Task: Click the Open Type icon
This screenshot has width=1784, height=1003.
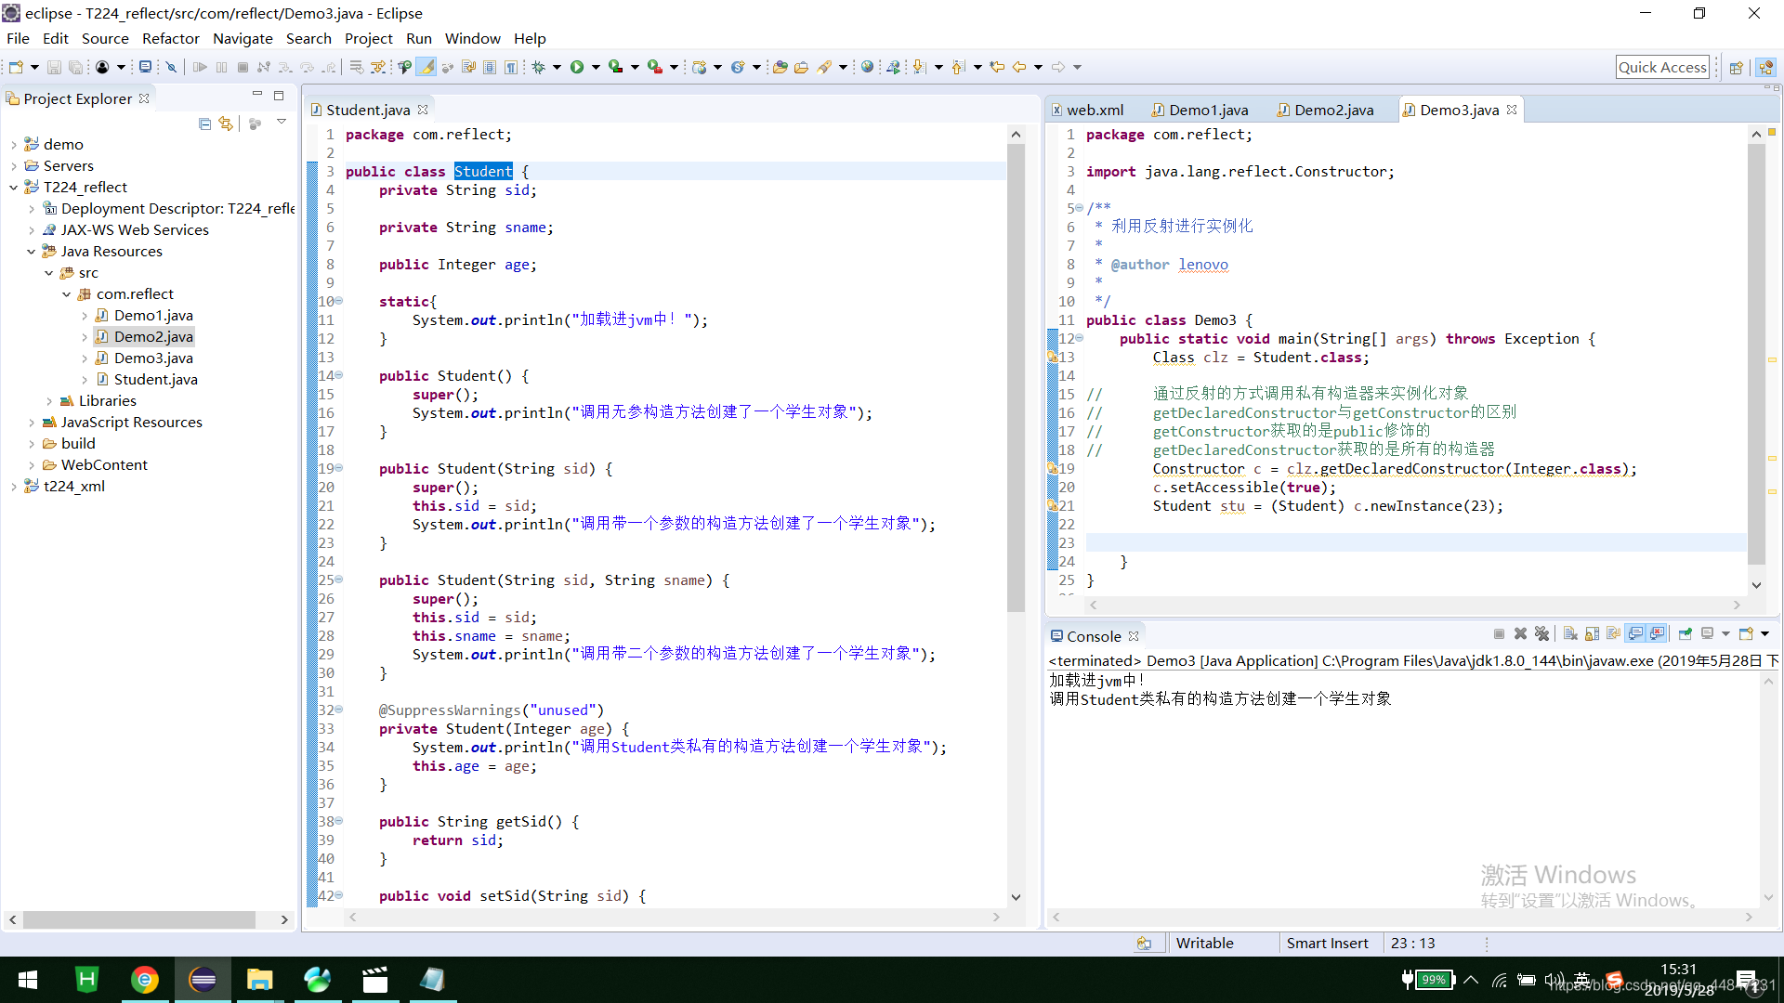Action: [780, 67]
